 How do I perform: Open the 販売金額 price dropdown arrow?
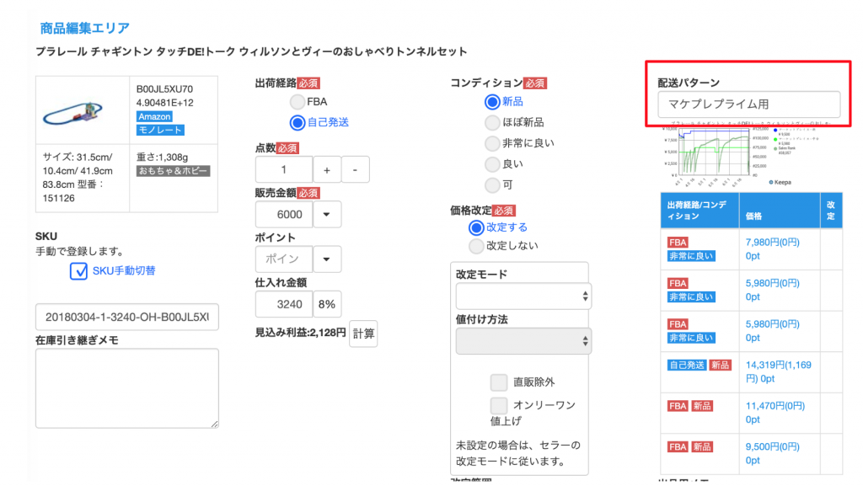327,215
